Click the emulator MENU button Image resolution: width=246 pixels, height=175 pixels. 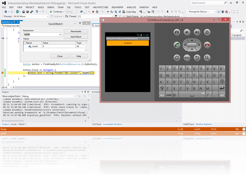pyautogui.click(x=187, y=58)
